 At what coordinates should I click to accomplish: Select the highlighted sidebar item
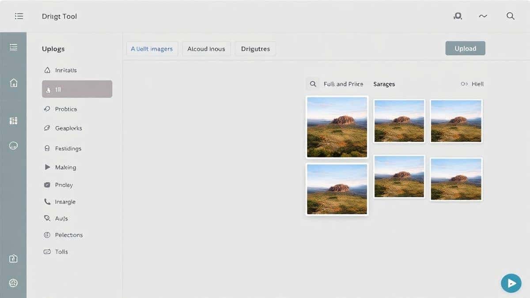(x=77, y=89)
